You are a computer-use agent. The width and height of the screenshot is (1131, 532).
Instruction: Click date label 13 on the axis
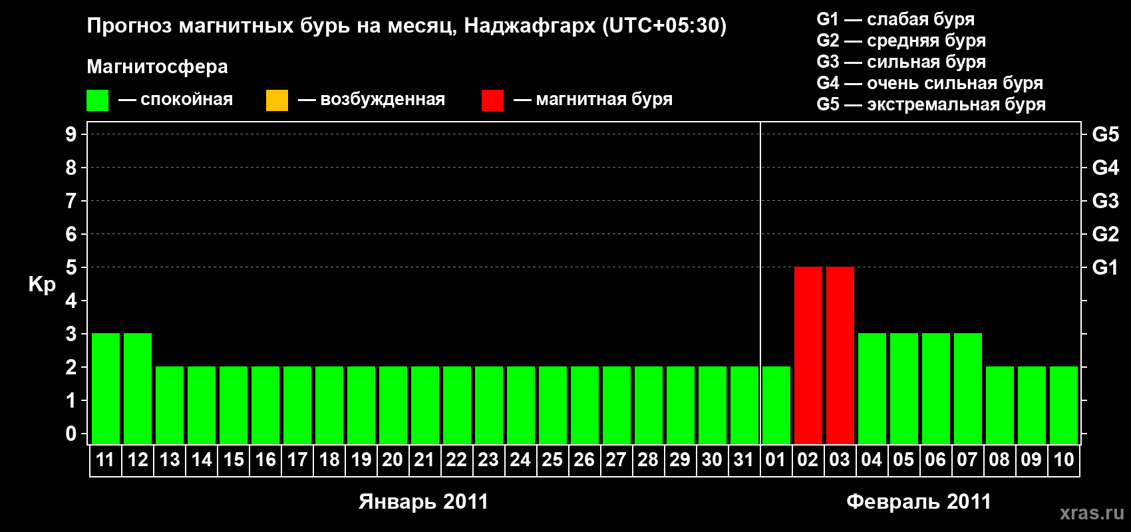[x=170, y=460]
